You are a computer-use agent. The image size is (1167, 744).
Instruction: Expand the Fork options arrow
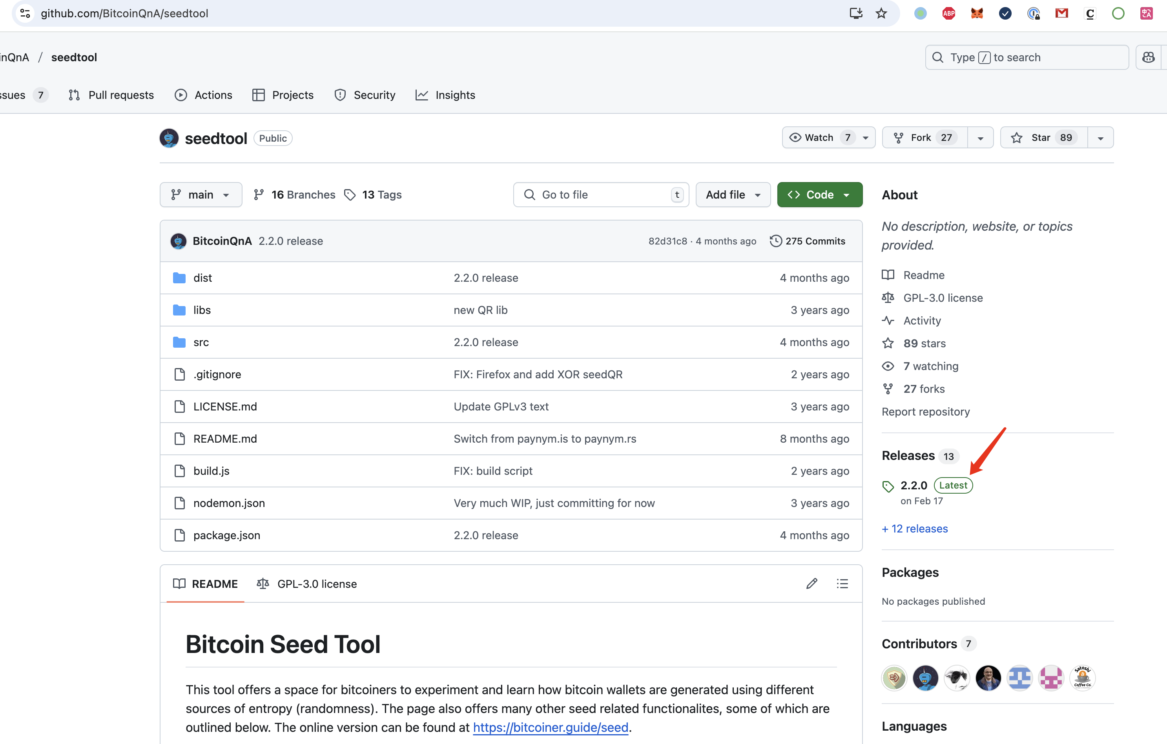[981, 138]
